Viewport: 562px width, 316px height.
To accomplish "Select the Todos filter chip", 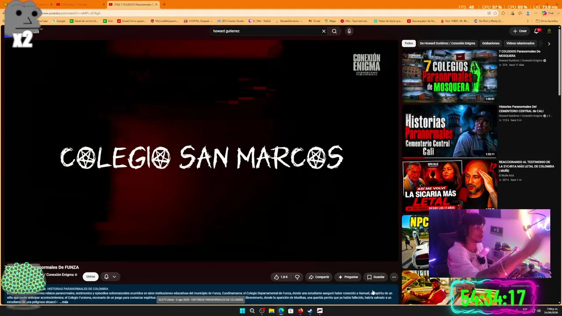I will coord(409,43).
